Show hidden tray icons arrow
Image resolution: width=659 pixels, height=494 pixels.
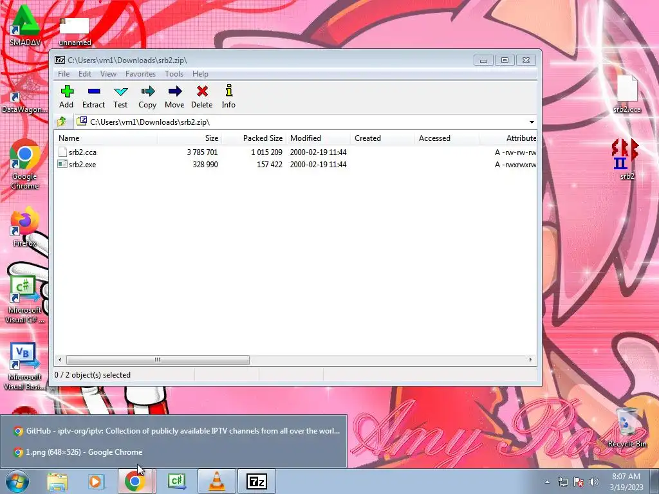click(547, 482)
